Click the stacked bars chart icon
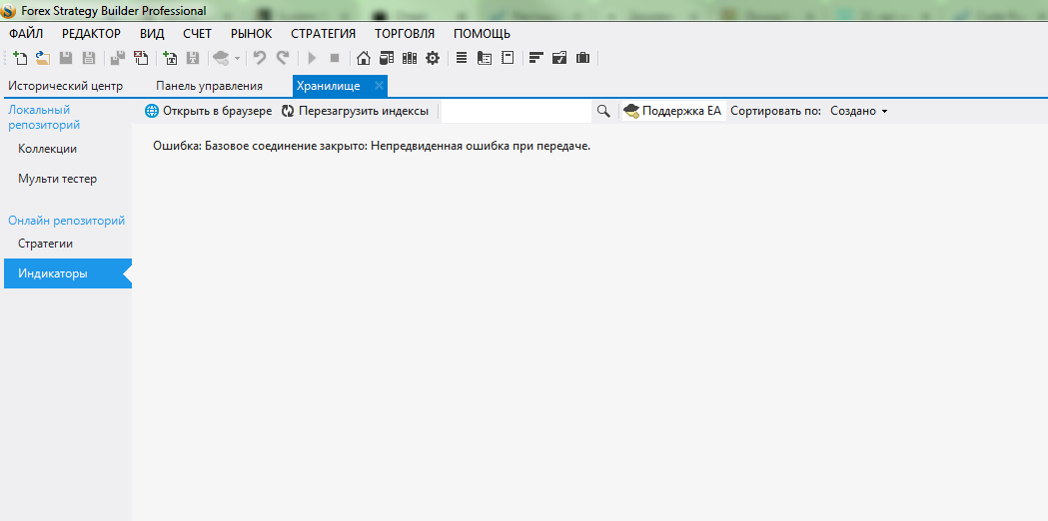 click(x=536, y=58)
